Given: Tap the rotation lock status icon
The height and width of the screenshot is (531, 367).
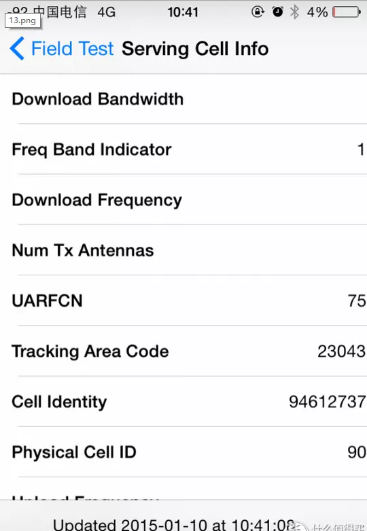Looking at the screenshot, I should coord(258,12).
